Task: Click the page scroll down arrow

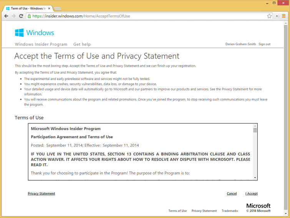Action: pos(286,214)
